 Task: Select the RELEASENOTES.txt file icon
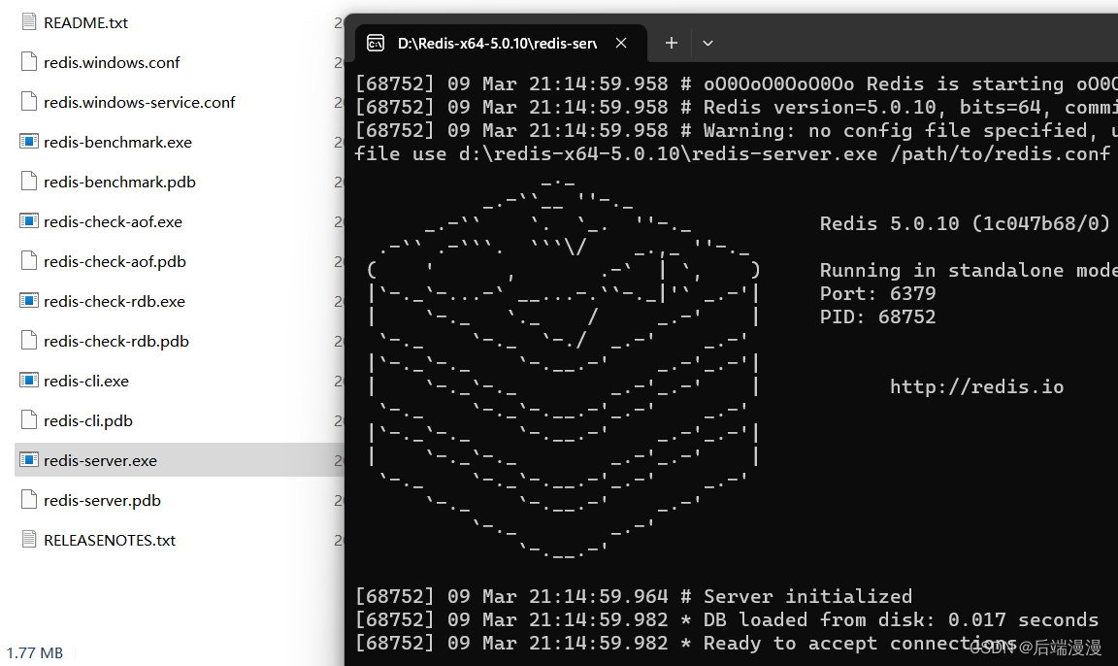point(28,540)
